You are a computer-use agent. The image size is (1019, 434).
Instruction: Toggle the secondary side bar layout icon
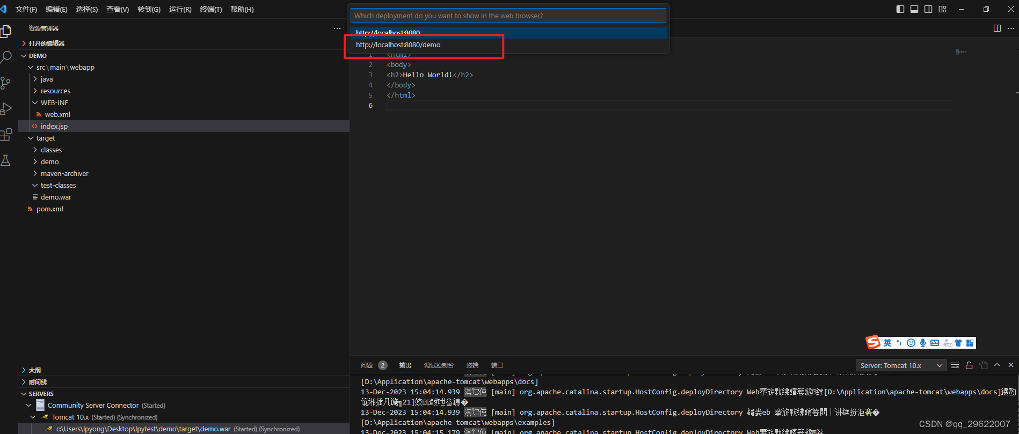(928, 9)
